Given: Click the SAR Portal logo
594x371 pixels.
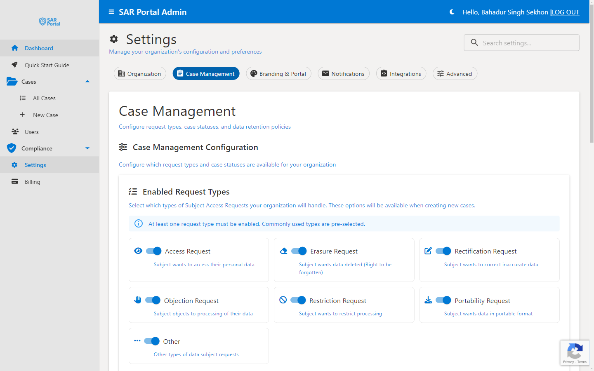Looking at the screenshot, I should [49, 21].
